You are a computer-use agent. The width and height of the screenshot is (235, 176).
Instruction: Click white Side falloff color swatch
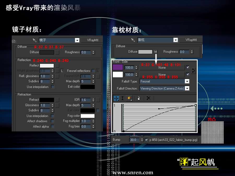[x=118, y=75]
